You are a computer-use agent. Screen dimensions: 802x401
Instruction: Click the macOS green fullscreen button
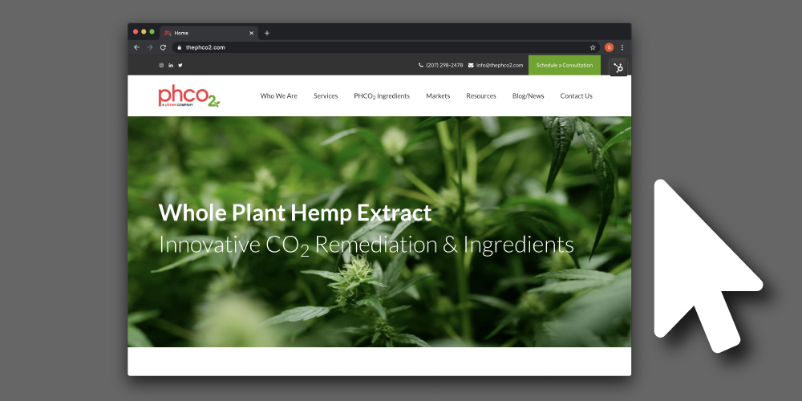152,32
